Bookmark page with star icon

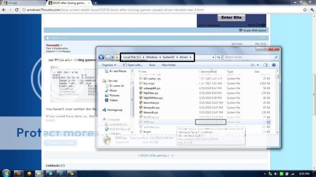305,9
